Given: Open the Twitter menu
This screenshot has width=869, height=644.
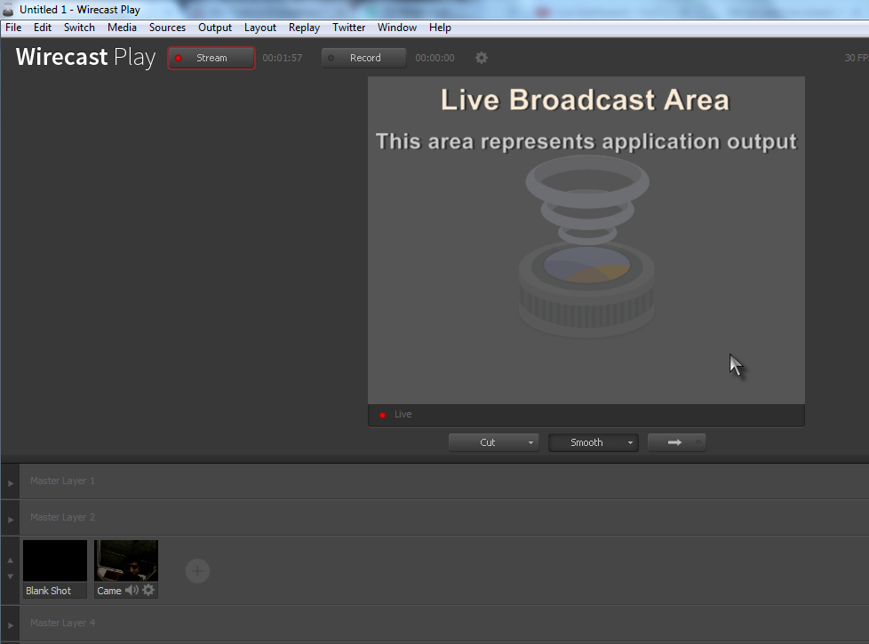Looking at the screenshot, I should point(348,28).
